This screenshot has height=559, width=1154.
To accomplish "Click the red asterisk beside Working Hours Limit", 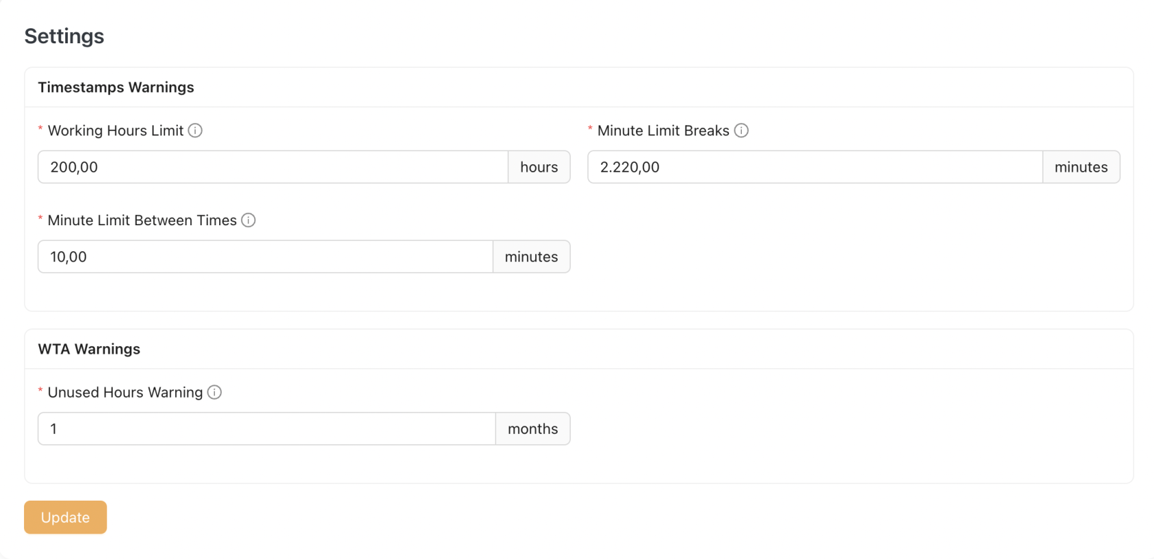I will 40,130.
